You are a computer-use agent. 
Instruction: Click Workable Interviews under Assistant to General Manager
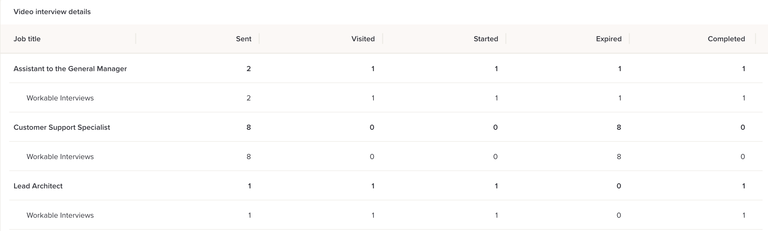pos(60,98)
